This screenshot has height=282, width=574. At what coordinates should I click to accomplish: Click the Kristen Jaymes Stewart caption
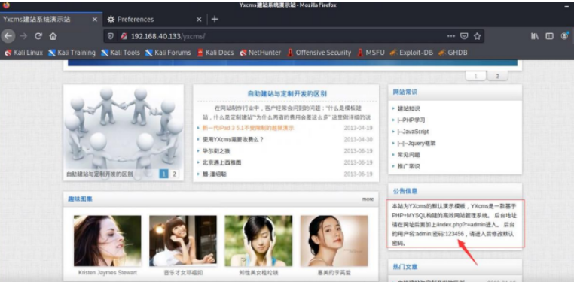[x=107, y=273]
